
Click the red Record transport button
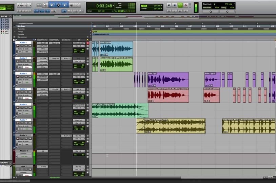[185, 5]
